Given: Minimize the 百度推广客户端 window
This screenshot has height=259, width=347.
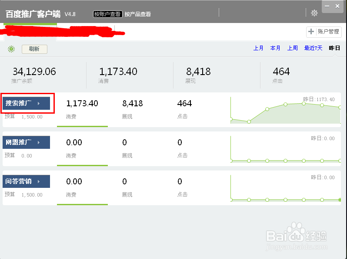Looking at the screenshot, I should click(327, 7).
